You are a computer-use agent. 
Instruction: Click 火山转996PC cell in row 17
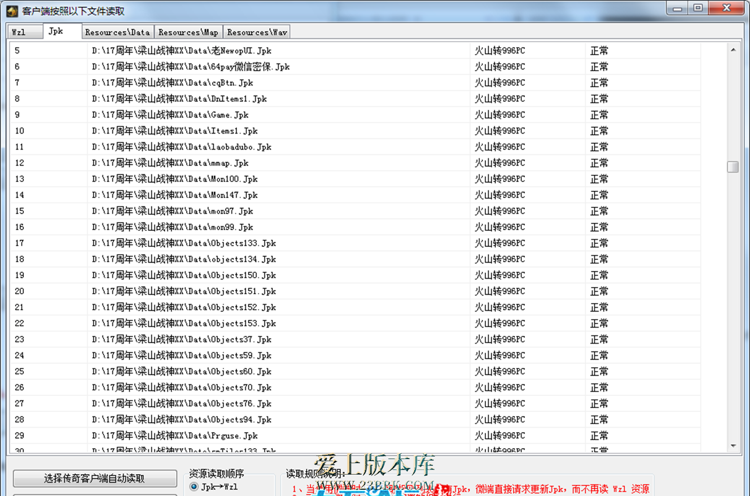pyautogui.click(x=528, y=243)
